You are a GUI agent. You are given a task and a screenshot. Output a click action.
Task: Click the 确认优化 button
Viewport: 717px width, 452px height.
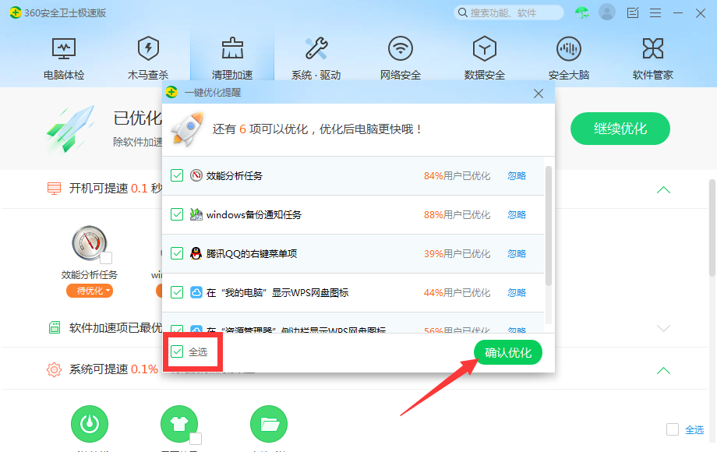tap(507, 352)
